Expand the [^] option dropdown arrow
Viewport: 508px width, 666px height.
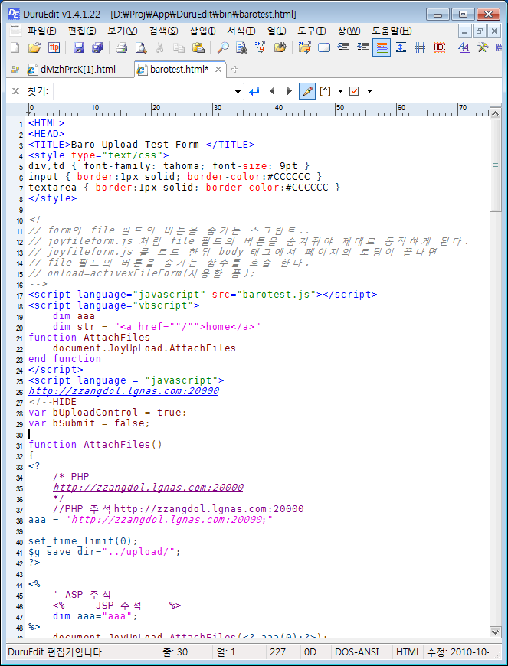click(340, 91)
